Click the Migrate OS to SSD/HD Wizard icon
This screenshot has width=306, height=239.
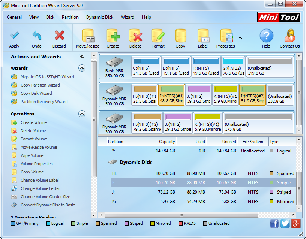pos(14,77)
